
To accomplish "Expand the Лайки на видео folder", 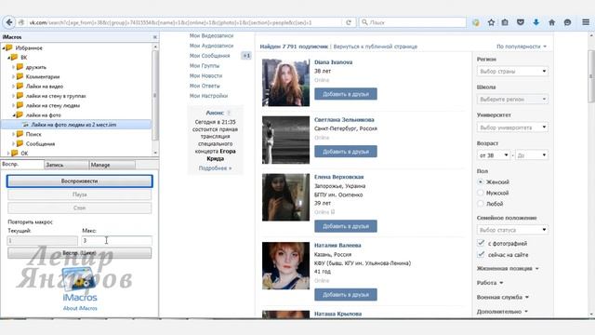I will (13, 87).
